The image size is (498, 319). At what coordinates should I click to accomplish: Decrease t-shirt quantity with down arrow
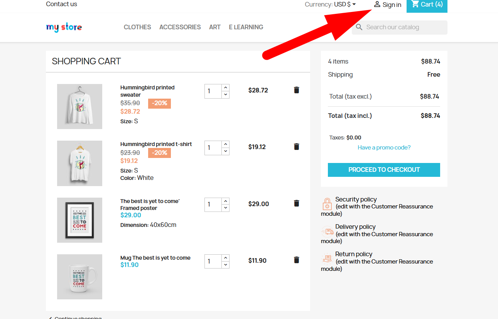click(x=226, y=151)
